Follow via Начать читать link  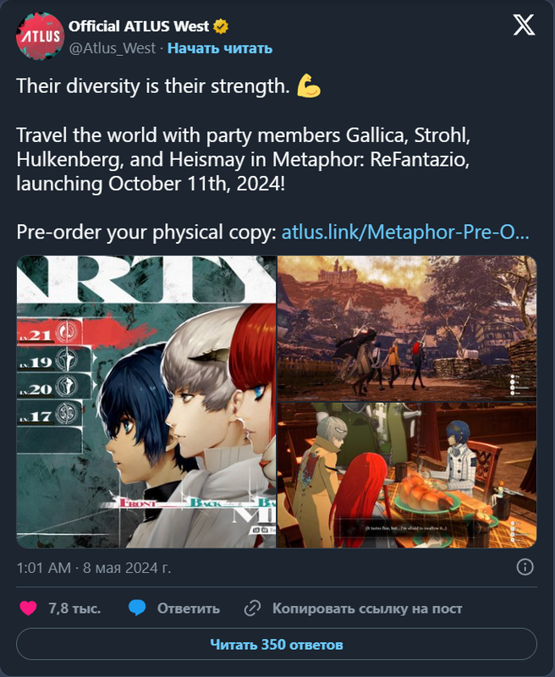220,48
